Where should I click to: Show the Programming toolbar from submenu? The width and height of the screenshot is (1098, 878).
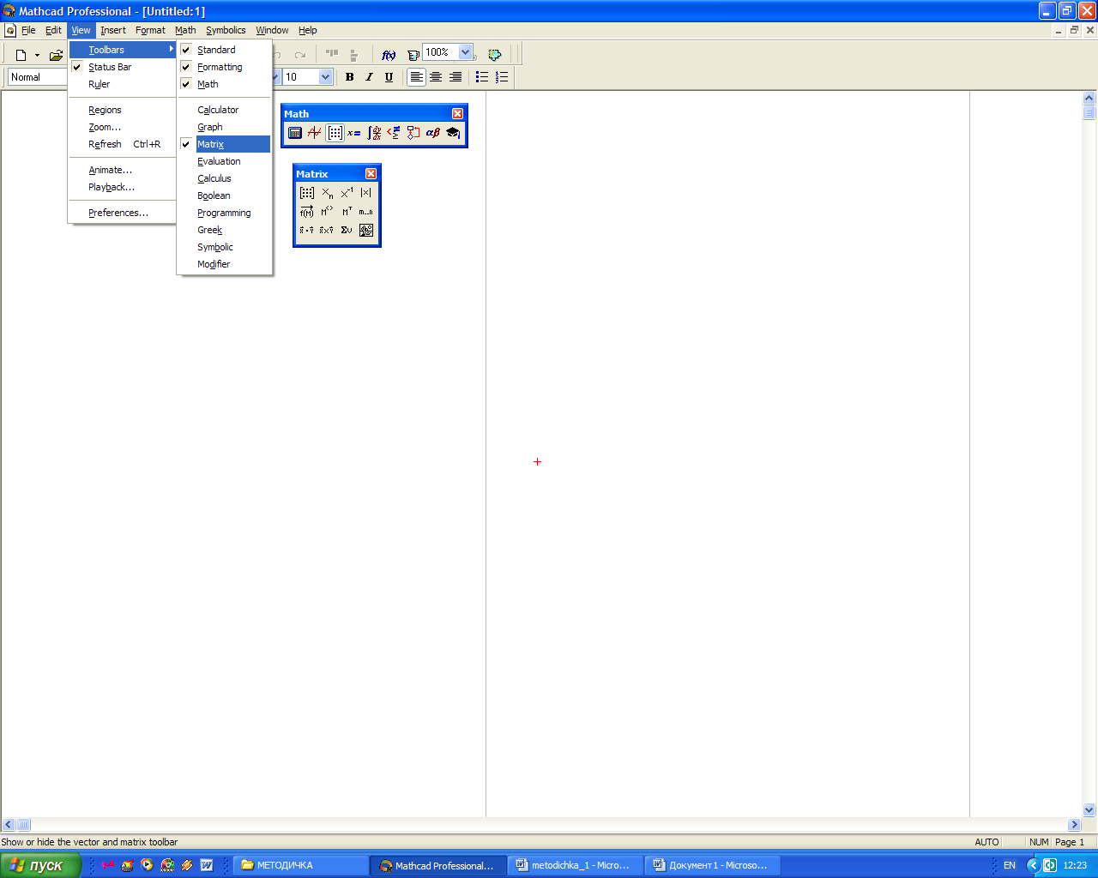click(x=225, y=213)
